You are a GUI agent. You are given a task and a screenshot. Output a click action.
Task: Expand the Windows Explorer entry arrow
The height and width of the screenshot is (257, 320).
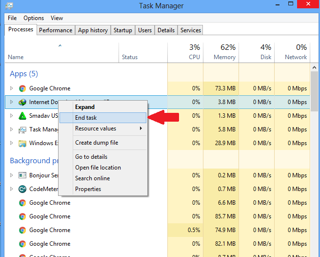click(12, 143)
